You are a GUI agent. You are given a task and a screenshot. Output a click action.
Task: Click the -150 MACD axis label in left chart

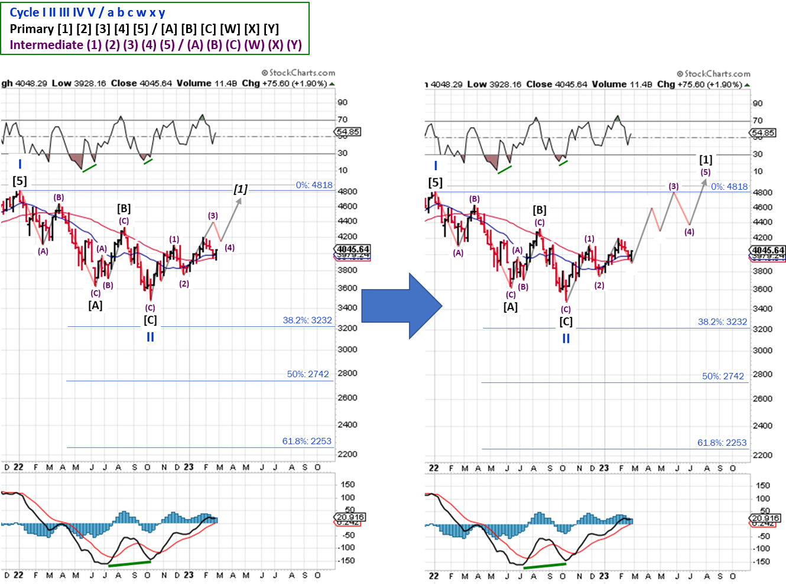click(346, 561)
